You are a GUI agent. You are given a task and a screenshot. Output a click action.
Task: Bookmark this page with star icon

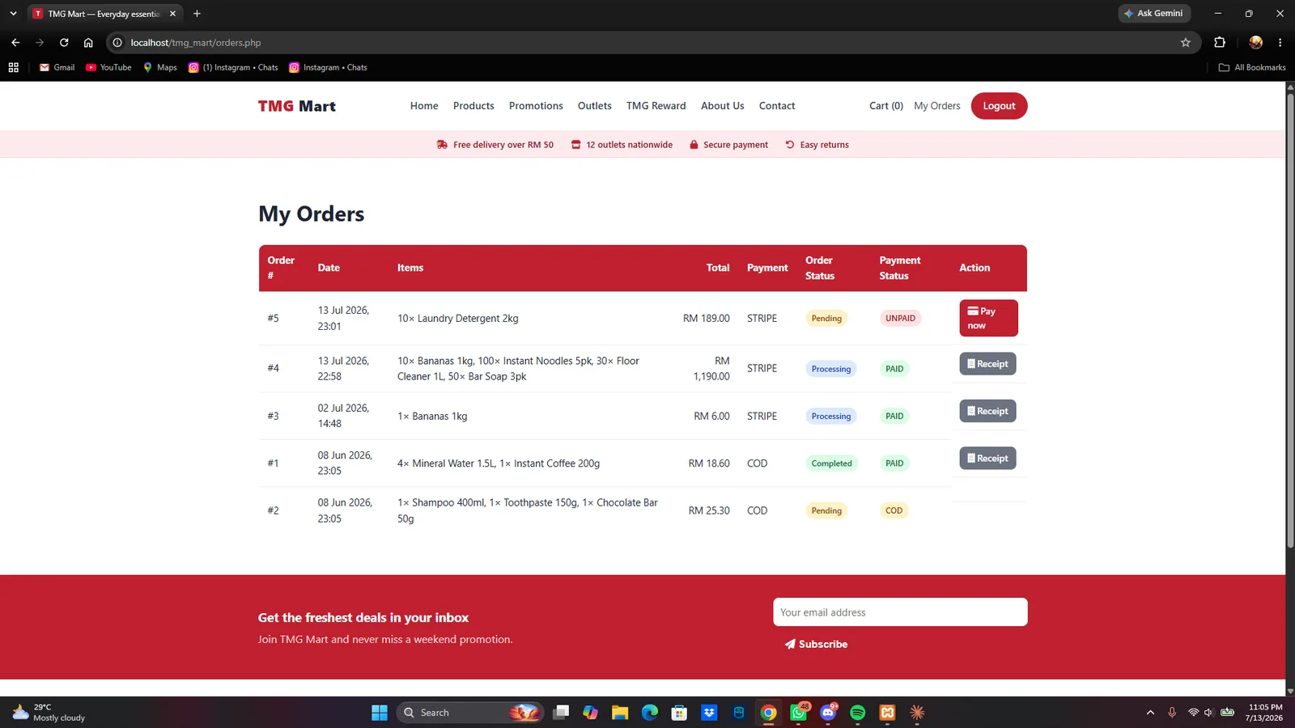pyautogui.click(x=1186, y=43)
